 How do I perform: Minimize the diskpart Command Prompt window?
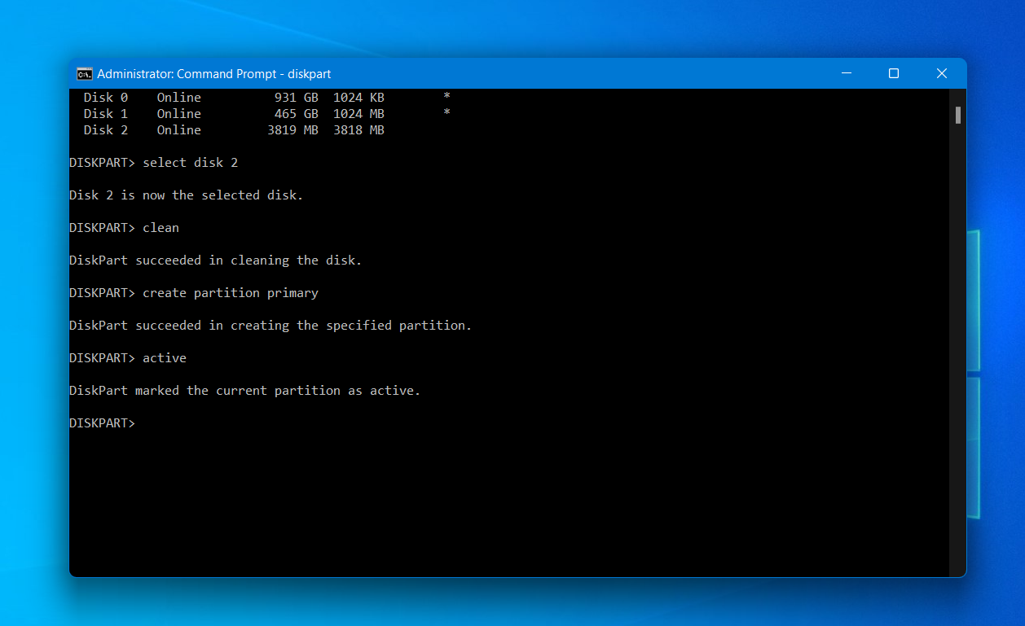846,73
